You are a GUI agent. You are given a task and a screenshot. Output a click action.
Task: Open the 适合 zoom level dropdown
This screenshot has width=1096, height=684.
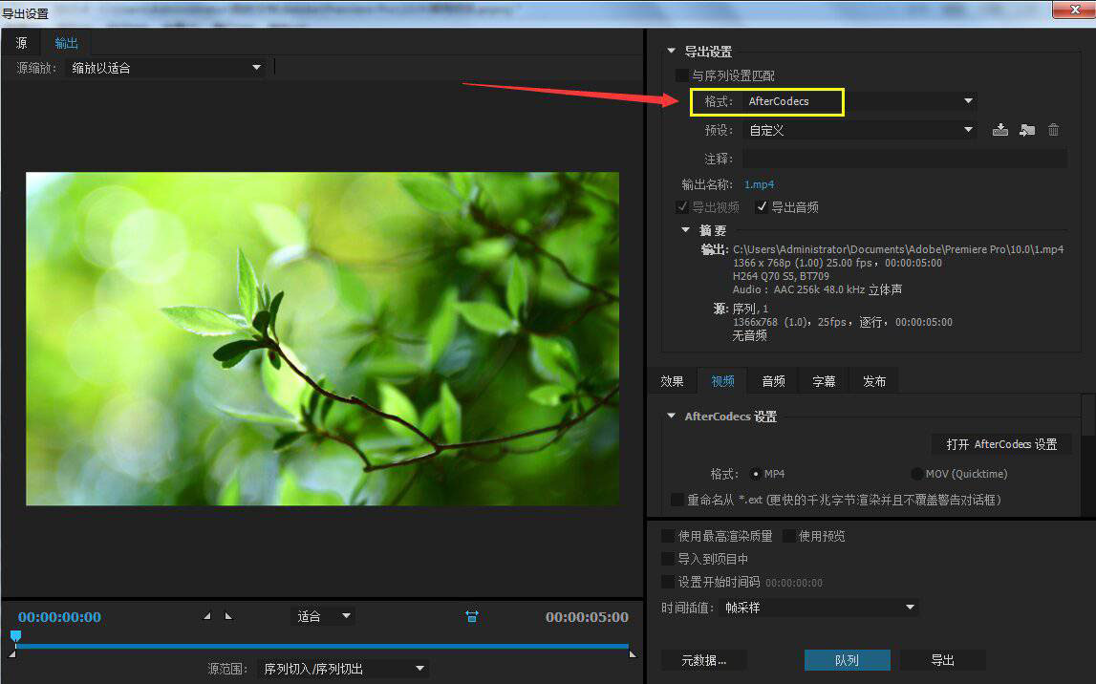click(x=323, y=616)
